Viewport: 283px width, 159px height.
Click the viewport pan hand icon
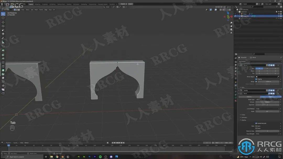click(x=231, y=26)
